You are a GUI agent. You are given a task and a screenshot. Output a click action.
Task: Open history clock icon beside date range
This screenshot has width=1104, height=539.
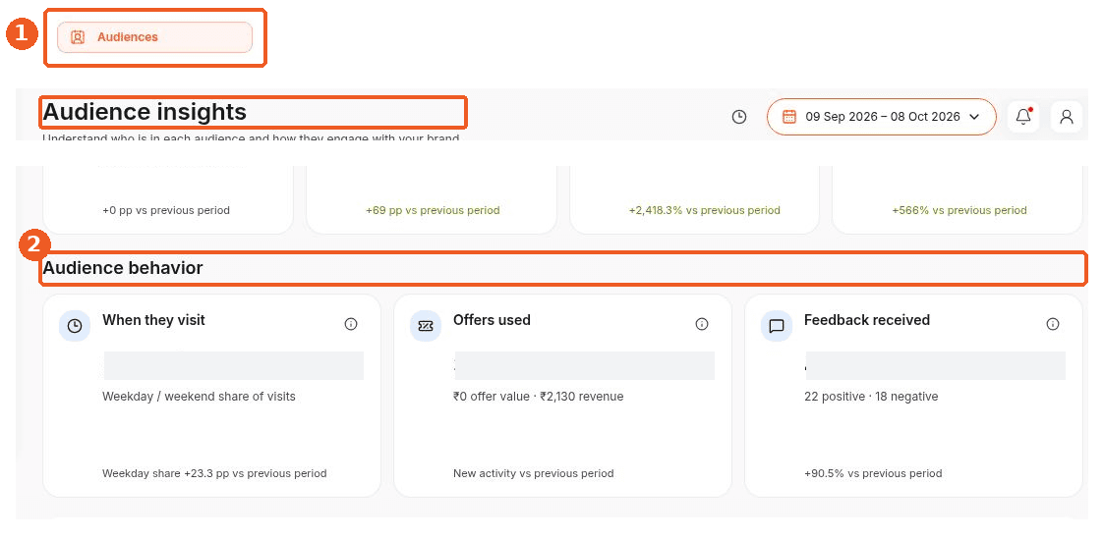pos(738,117)
